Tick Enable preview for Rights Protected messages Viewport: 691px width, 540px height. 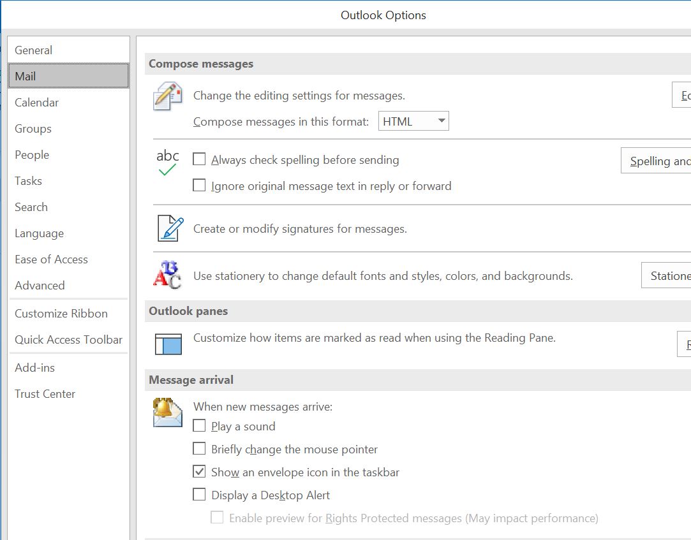pos(217,517)
